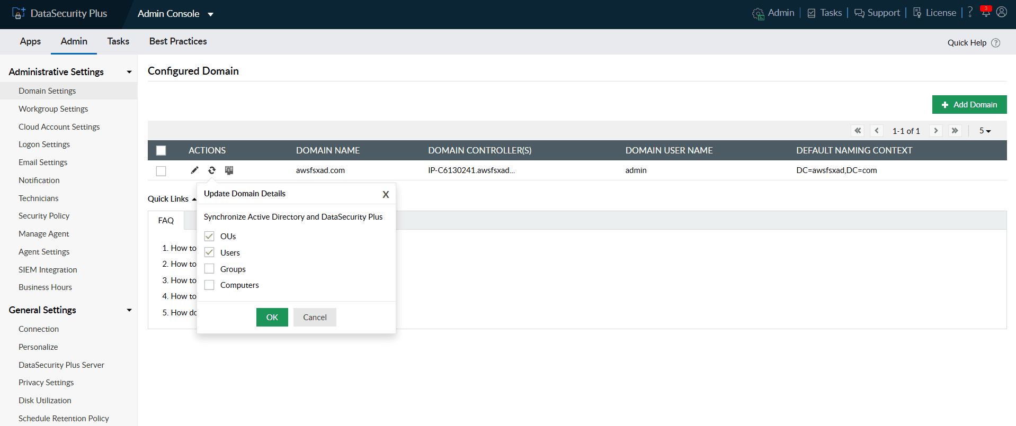Open DataSecurity Plus Server in sidebar
Image resolution: width=1016 pixels, height=426 pixels.
tap(61, 365)
